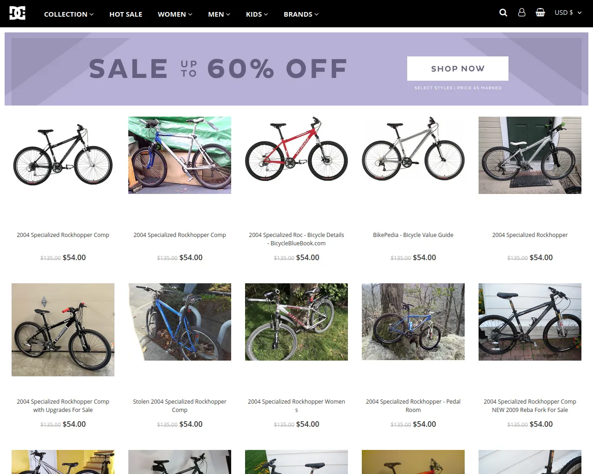The width and height of the screenshot is (593, 474).
Task: Expand the MEN menu
Action: tap(219, 14)
